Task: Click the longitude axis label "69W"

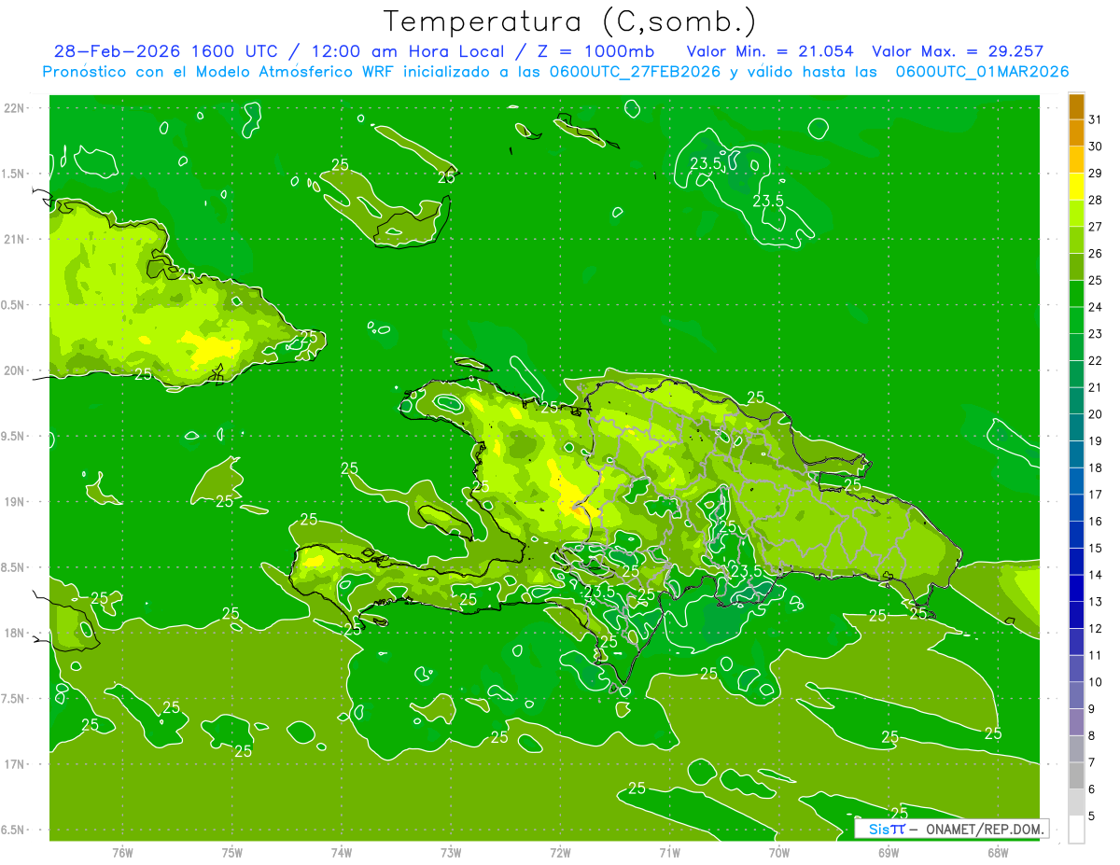Action: click(x=888, y=853)
